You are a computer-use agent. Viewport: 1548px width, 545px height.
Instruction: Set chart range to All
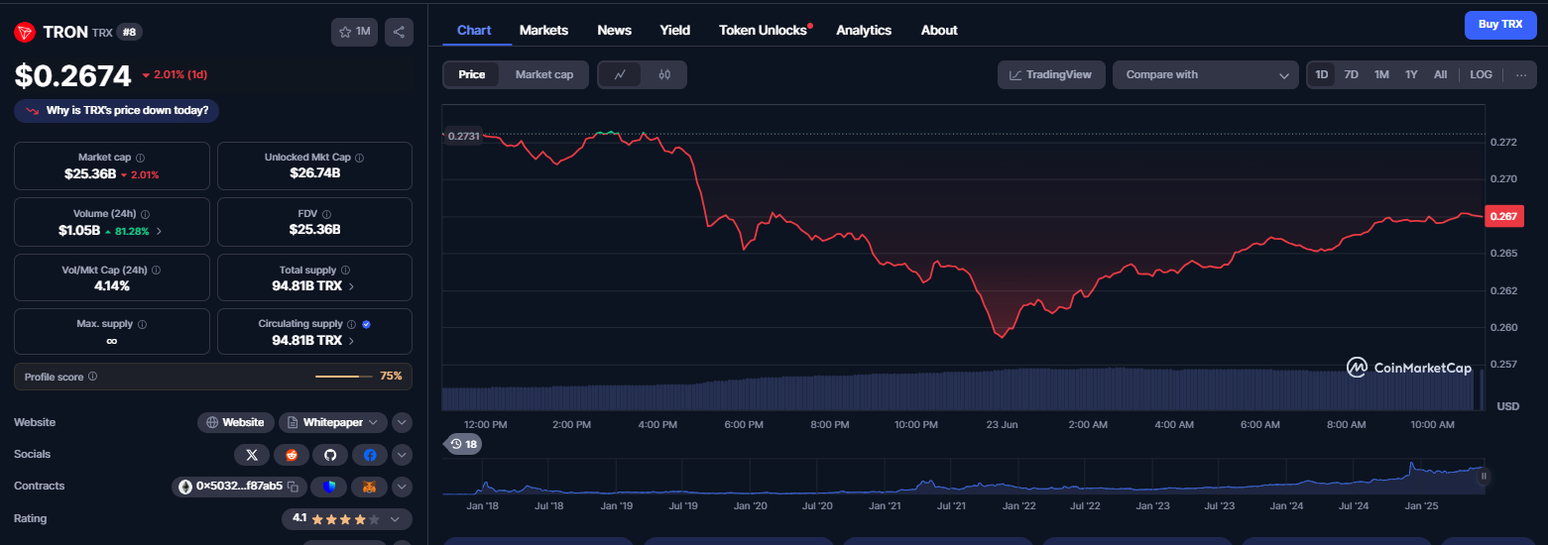[x=1440, y=74]
